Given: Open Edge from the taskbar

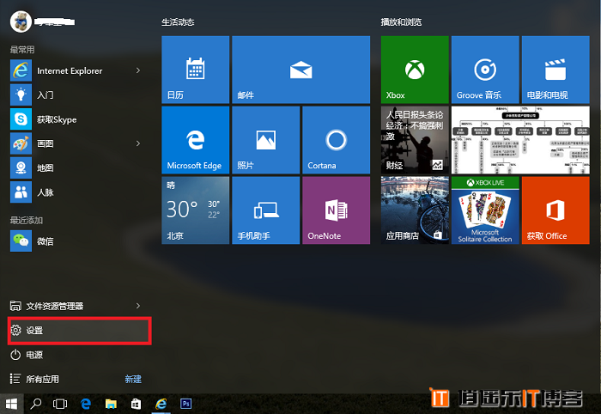Looking at the screenshot, I should 86,404.
